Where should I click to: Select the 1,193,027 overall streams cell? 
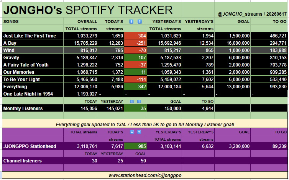[81, 94]
